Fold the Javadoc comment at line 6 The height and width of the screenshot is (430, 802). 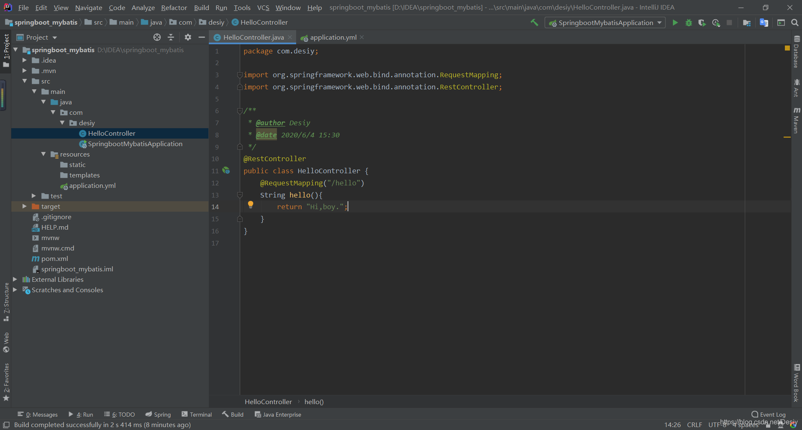240,111
